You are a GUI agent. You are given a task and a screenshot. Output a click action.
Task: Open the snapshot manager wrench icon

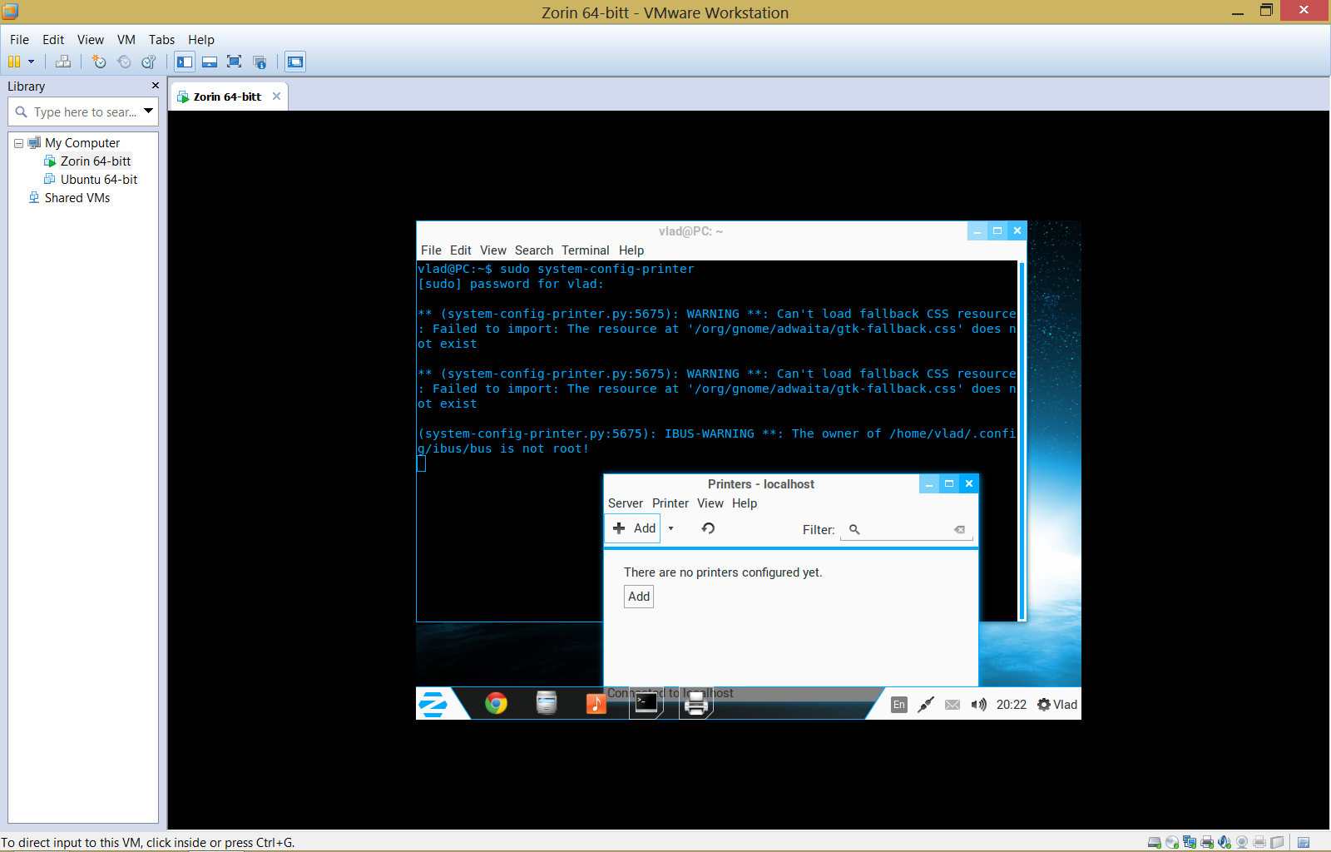(149, 62)
